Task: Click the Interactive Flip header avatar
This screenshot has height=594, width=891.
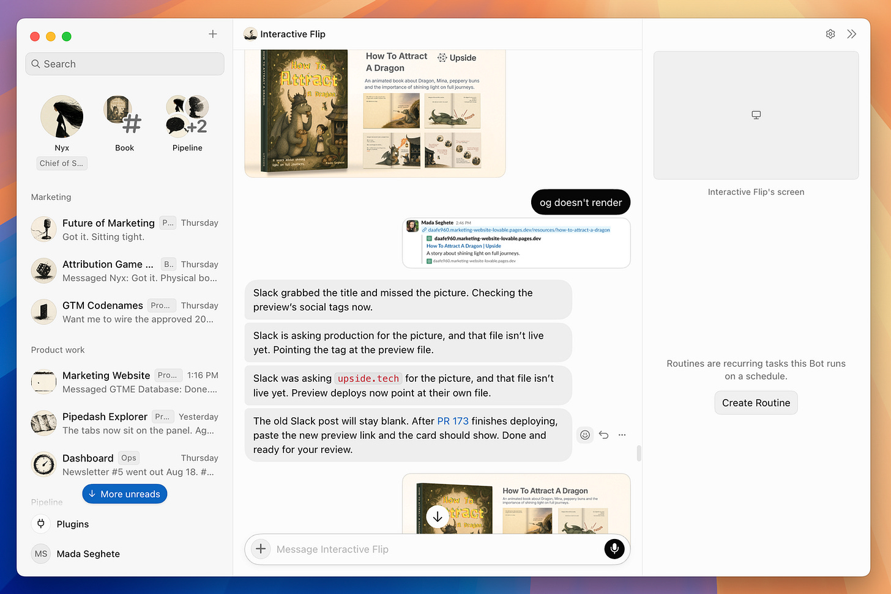Action: pos(250,34)
